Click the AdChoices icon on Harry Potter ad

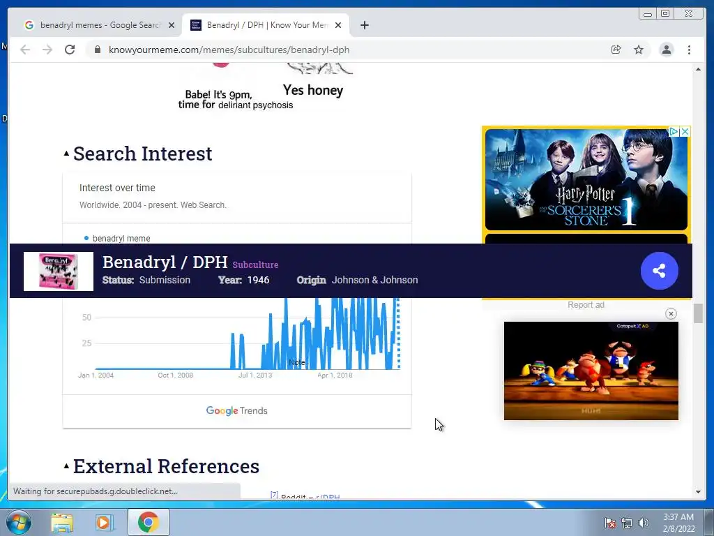[x=674, y=132]
